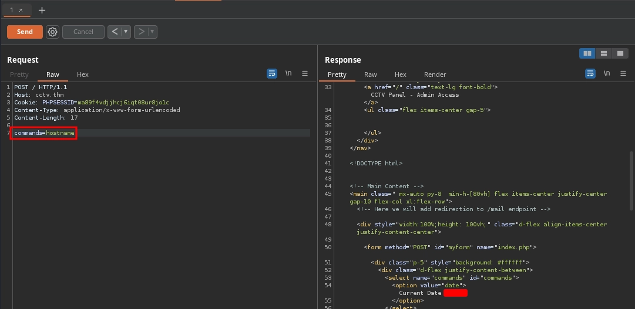
Task: Toggle word wrap in Request panel
Action: coord(272,73)
